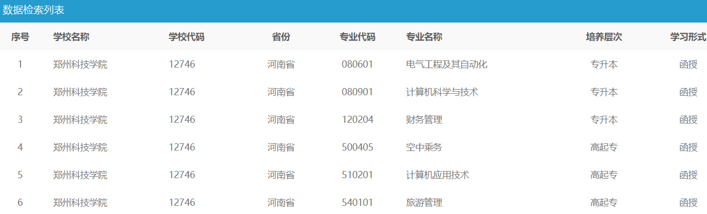Click school code 12746 in row 1
This screenshot has width=707, height=214.
coord(182,65)
